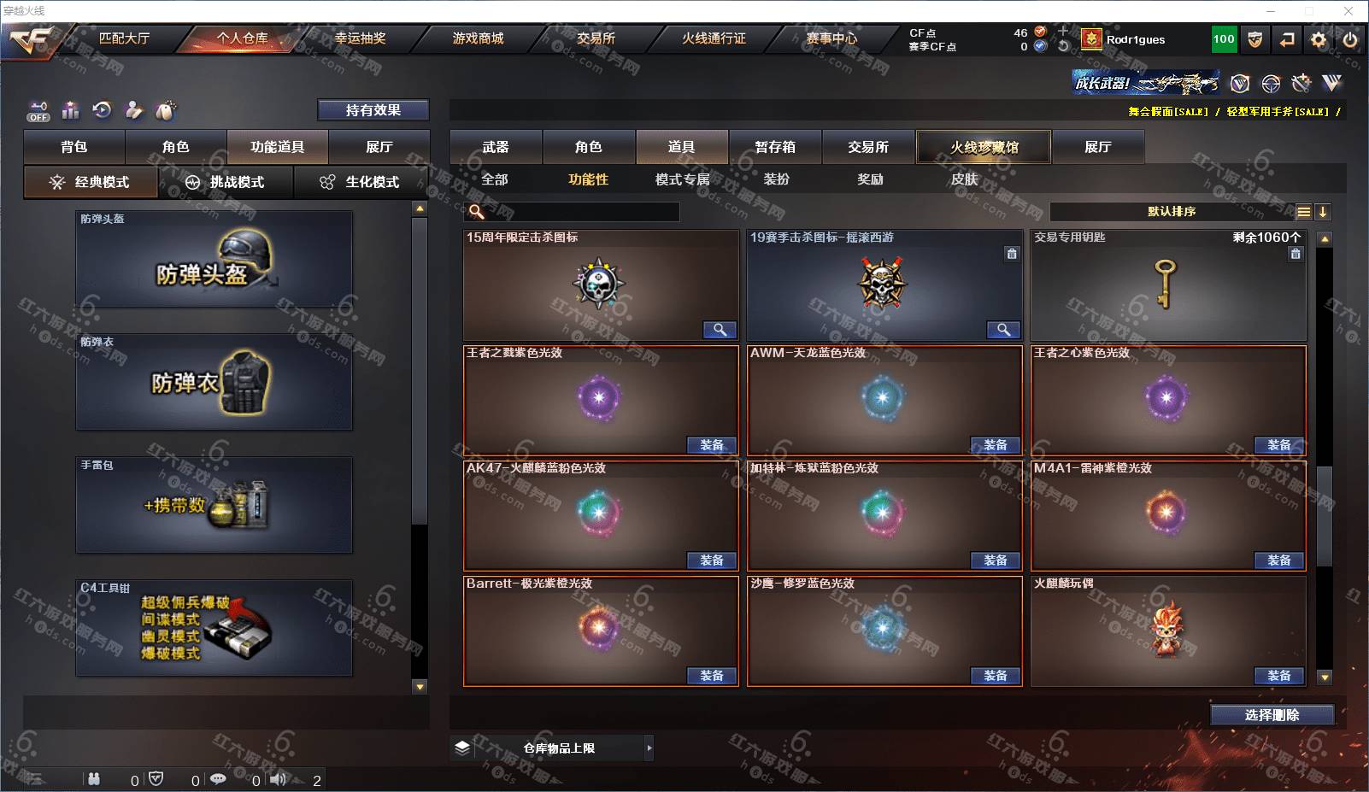Open the settings gear icon

[1319, 39]
